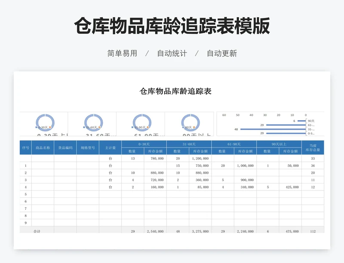Click 库存金额 subheader under 31-60天

coord(200,151)
